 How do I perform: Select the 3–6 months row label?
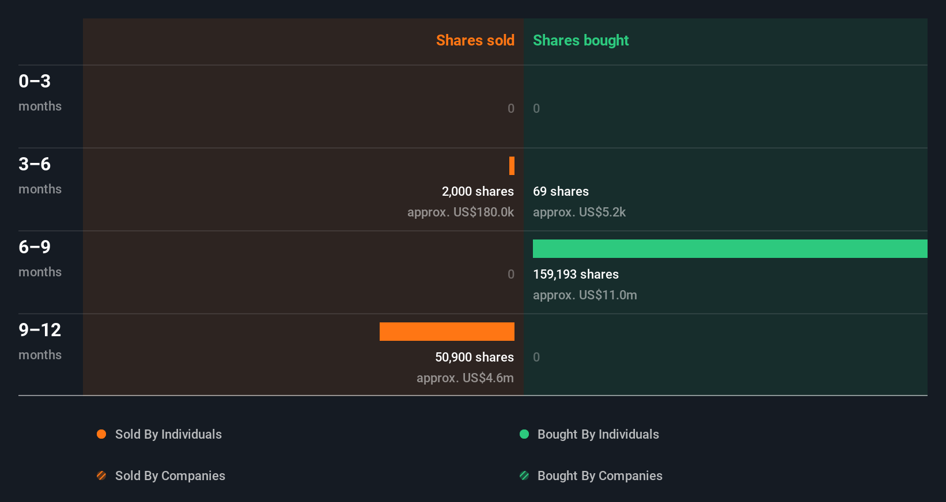pos(40,176)
